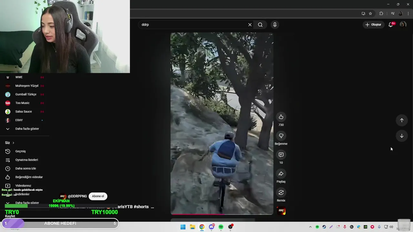Open the Oluştur create menu
This screenshot has width=413, height=232.
coord(373,24)
